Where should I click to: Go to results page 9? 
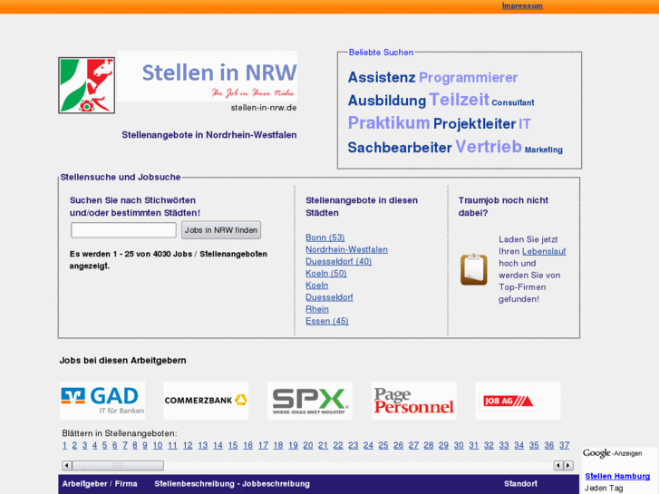click(x=145, y=445)
